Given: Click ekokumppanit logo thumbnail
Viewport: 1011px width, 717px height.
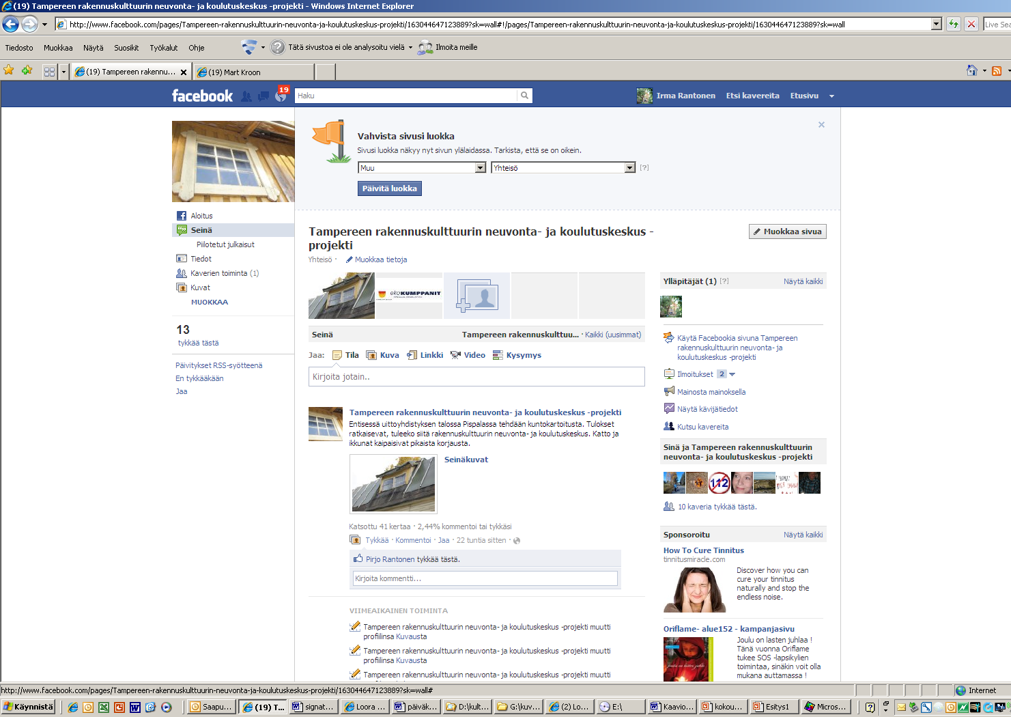Looking at the screenshot, I should tap(410, 296).
